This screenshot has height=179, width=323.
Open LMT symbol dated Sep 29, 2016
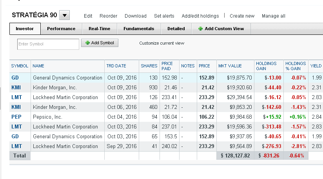pyautogui.click(x=17, y=146)
